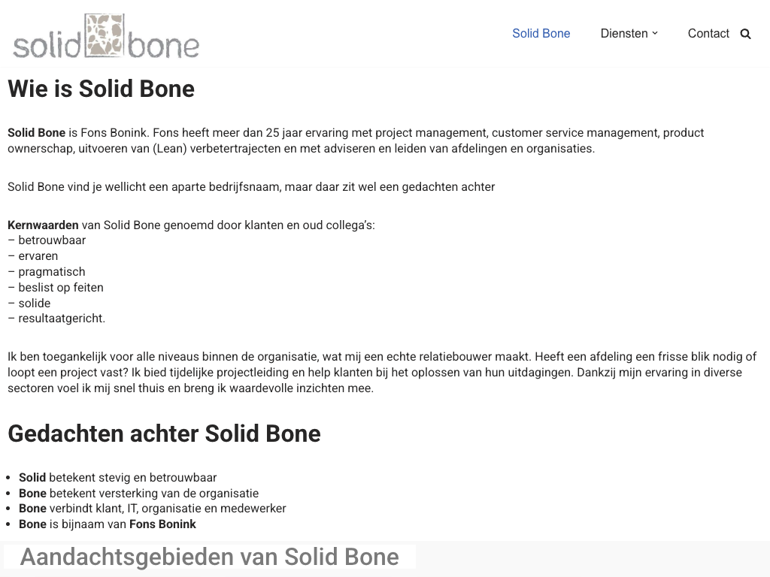Viewport: 770px width, 577px height.
Task: Click the 'Bone verbindt klant, IT' bullet
Action: [x=152, y=509]
